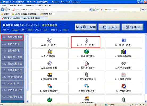The height and width of the screenshot is (106, 147).
Task: Open J. 車輛管理資料 truck icon
Action: (x=49, y=75)
